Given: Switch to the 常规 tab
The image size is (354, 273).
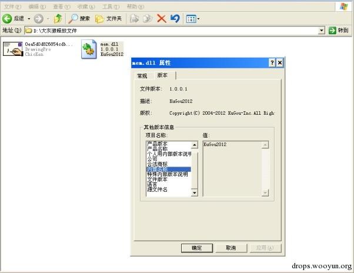Looking at the screenshot, I should pos(142,76).
